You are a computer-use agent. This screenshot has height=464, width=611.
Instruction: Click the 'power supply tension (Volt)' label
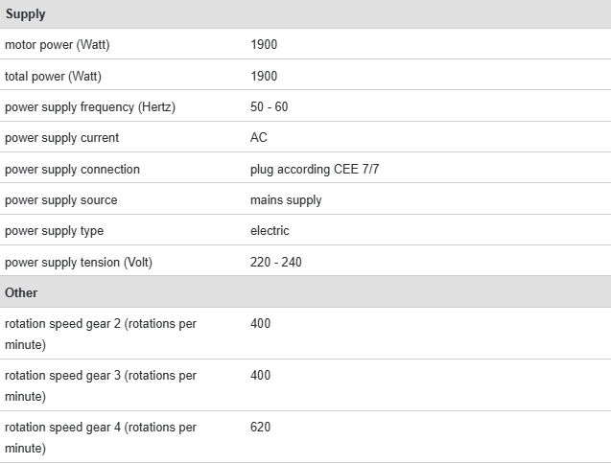[x=79, y=262]
